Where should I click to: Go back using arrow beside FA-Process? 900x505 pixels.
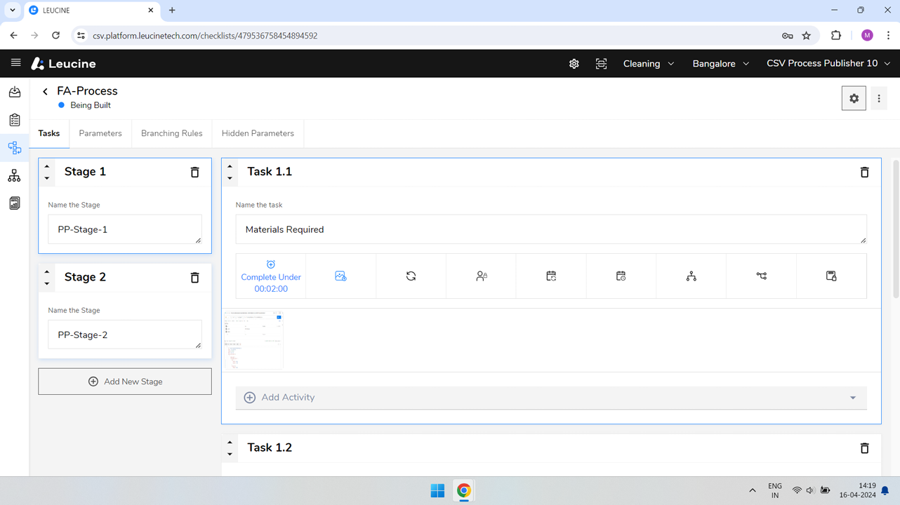coord(46,91)
